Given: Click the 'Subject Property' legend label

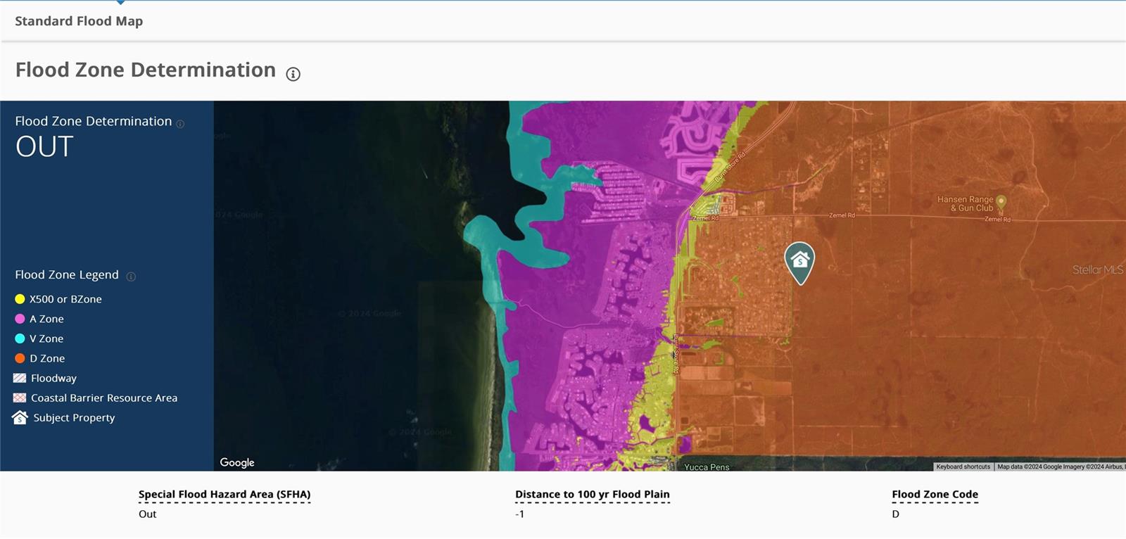Looking at the screenshot, I should (x=74, y=418).
